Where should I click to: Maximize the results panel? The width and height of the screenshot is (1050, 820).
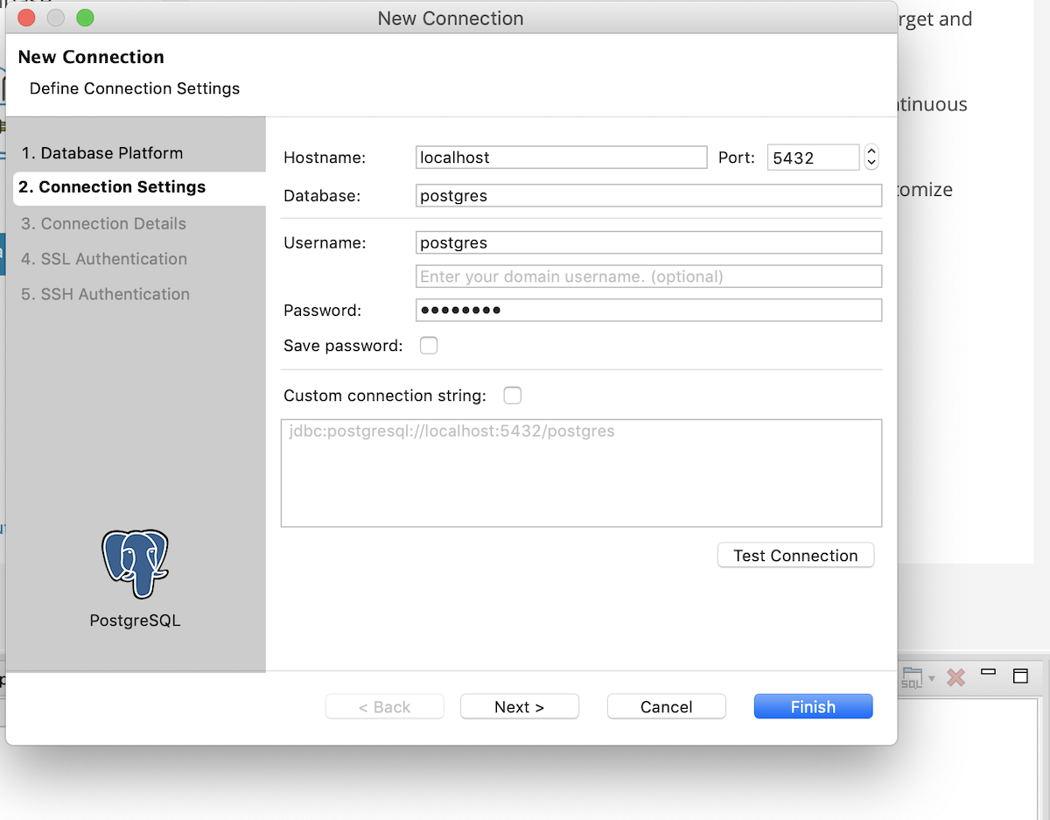point(1019,676)
